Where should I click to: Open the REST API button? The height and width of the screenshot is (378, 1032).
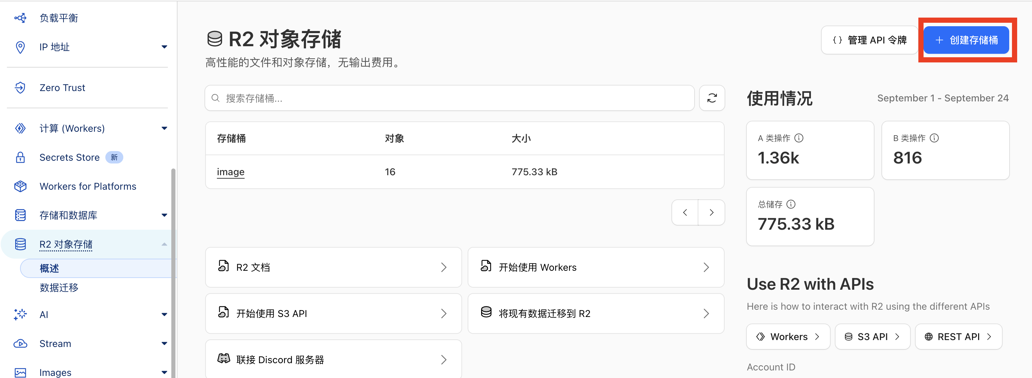pyautogui.click(x=959, y=337)
